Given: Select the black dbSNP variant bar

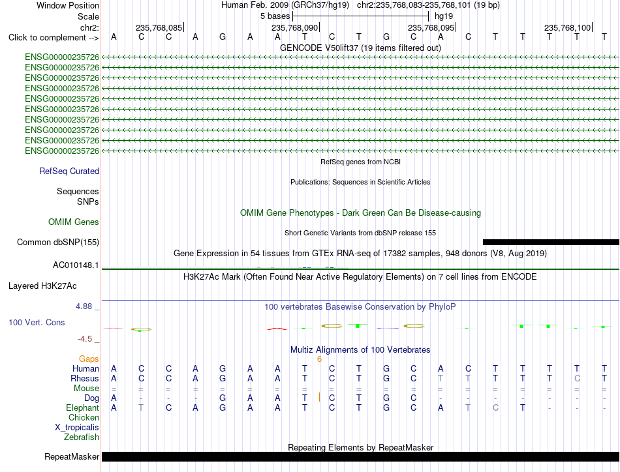Looking at the screenshot, I should (551, 242).
